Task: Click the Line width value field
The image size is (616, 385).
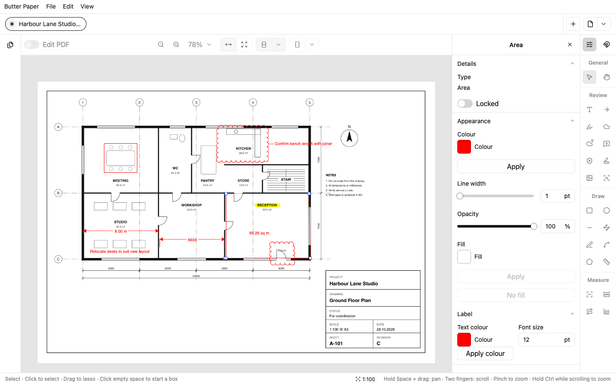Action: click(558, 196)
